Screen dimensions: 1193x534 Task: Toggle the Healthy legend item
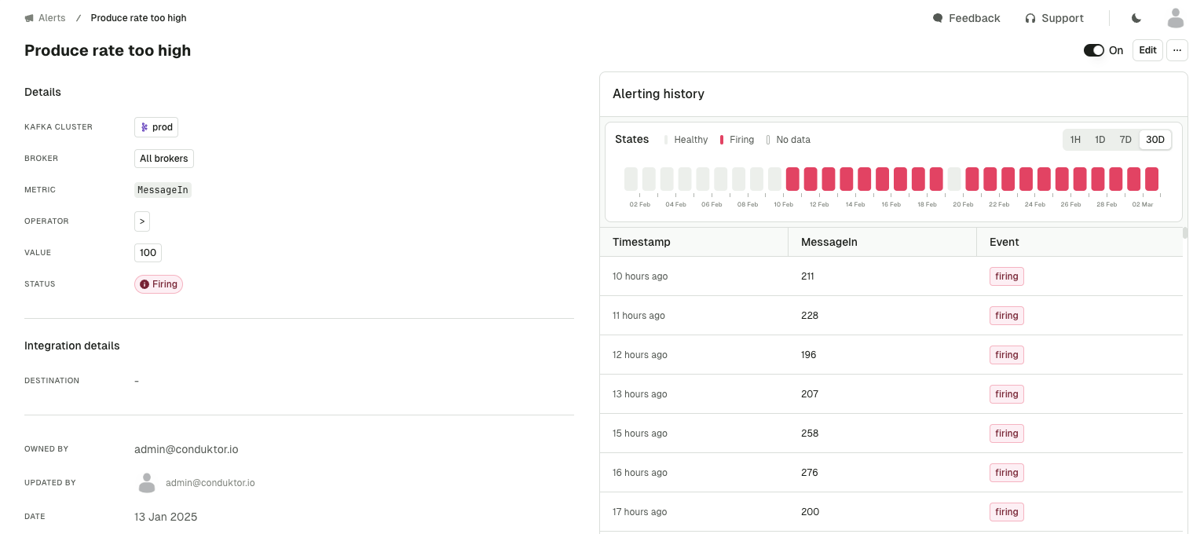click(686, 140)
